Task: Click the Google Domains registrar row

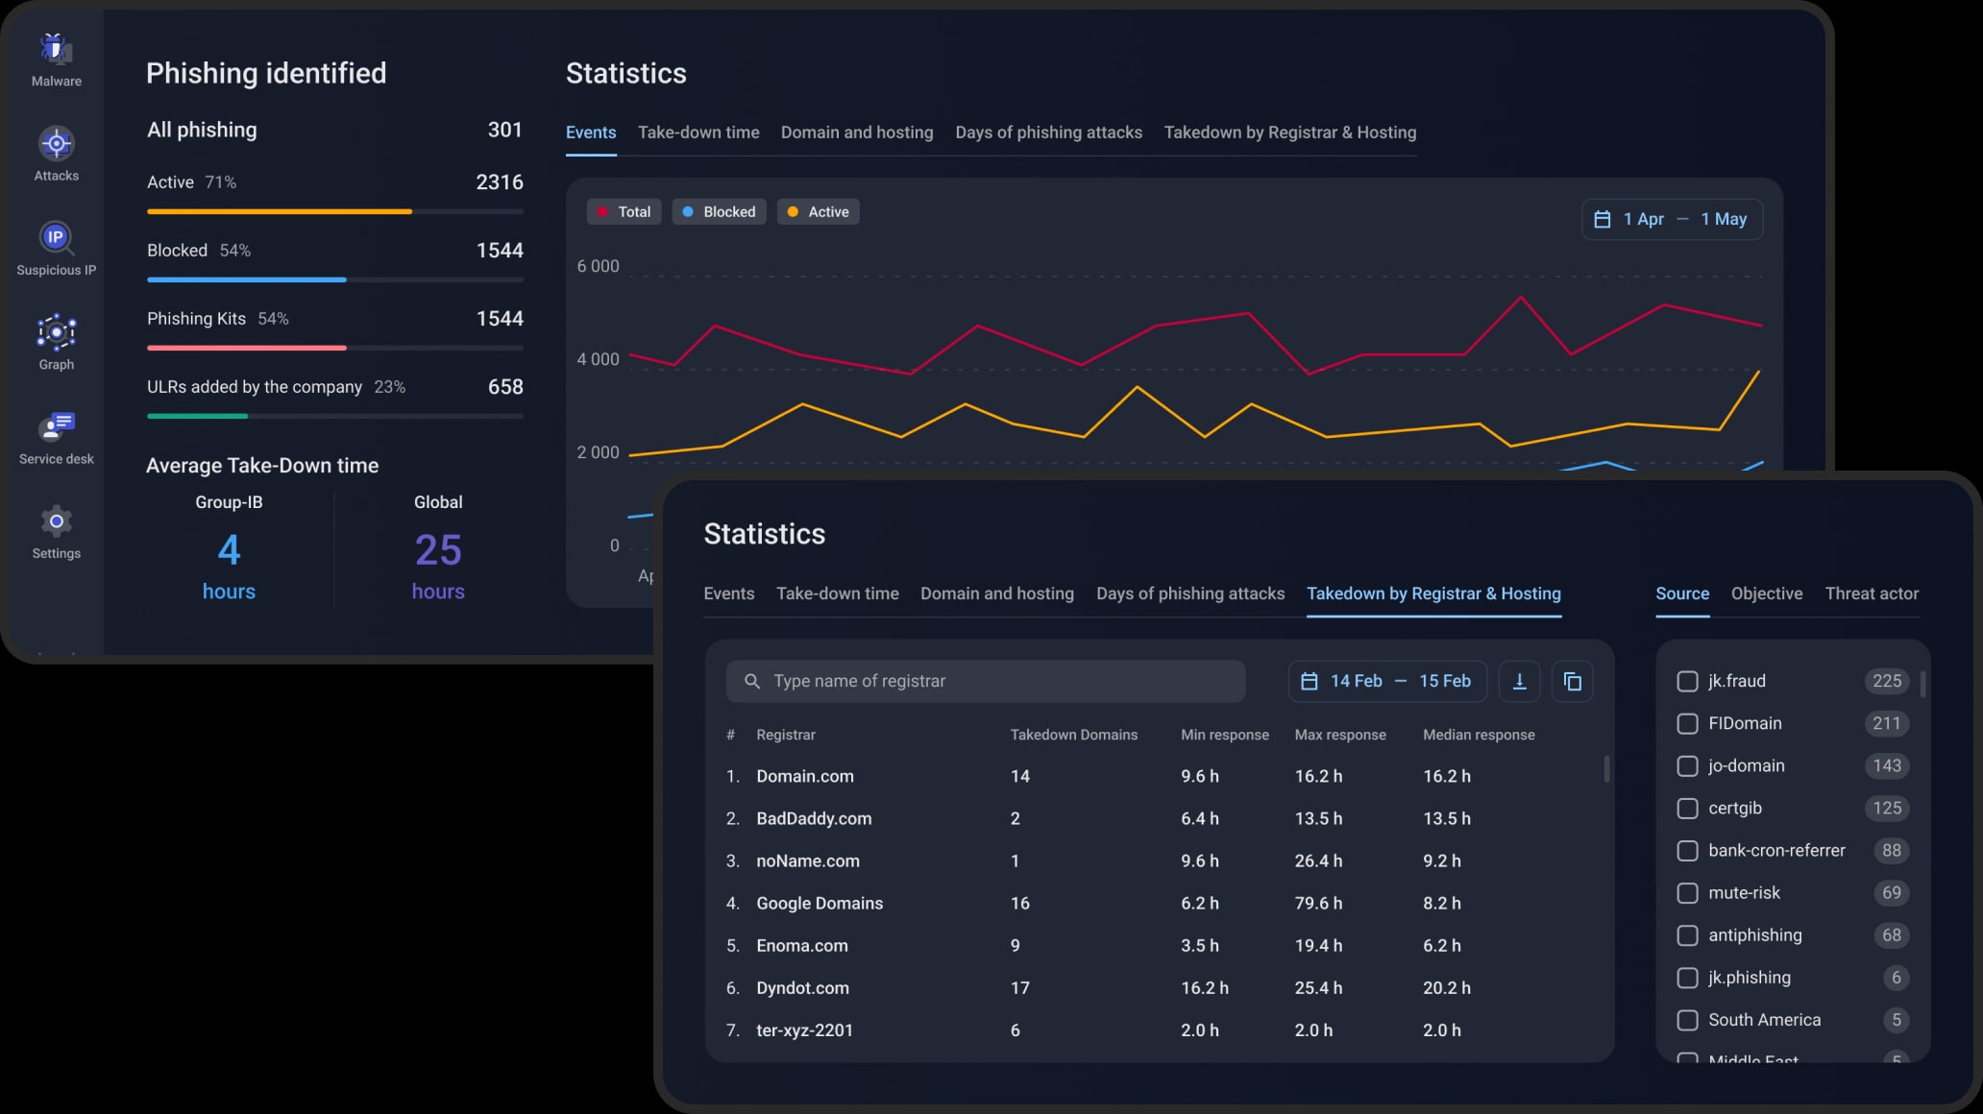Action: click(820, 903)
